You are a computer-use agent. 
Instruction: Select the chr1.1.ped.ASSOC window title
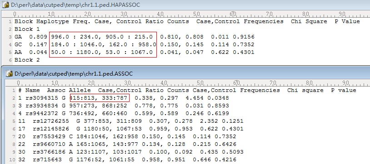(x=74, y=74)
